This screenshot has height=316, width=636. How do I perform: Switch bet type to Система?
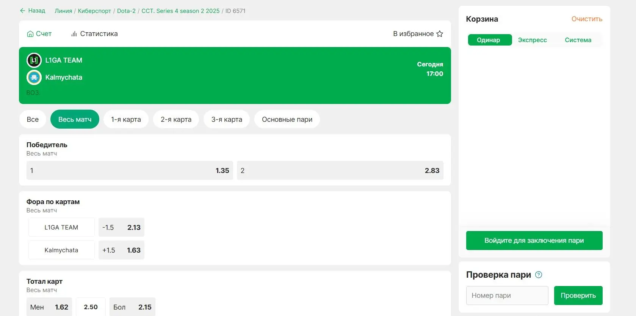pos(578,40)
